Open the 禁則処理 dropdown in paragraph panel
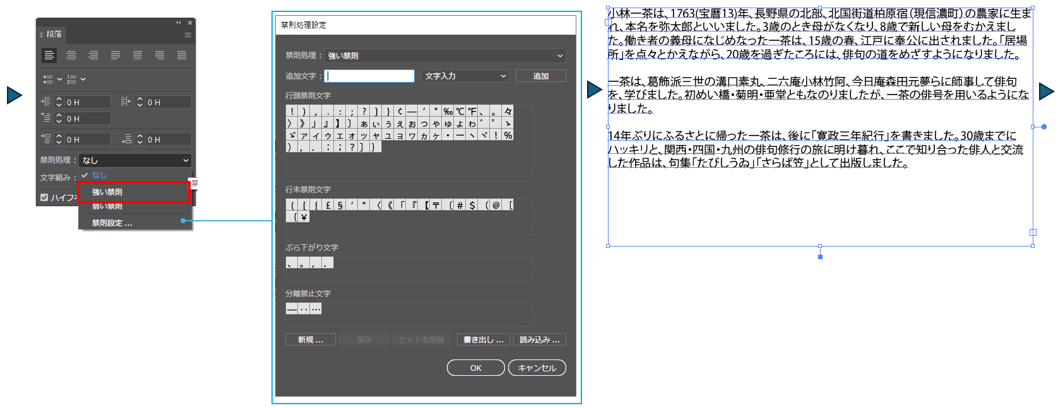Viewport: 1058px width, 408px height. point(134,160)
